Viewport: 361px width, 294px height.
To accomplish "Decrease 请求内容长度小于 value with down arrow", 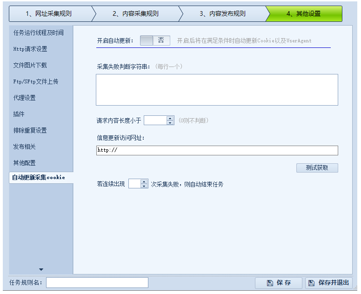I will tap(170, 123).
